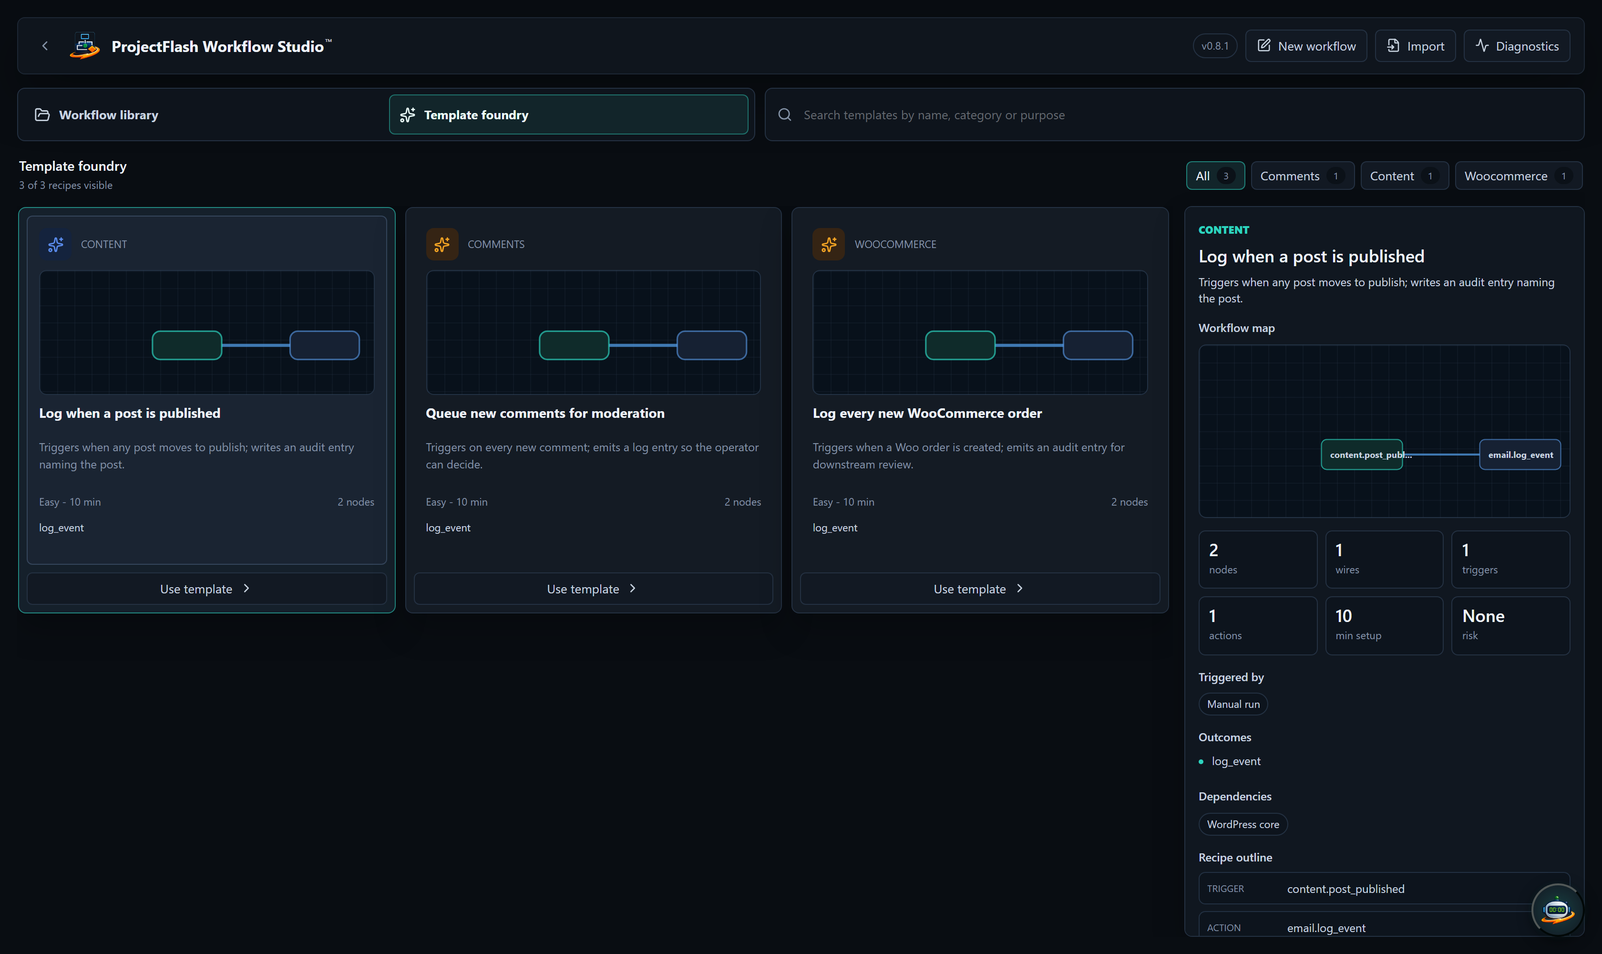Image resolution: width=1602 pixels, height=954 pixels.
Task: Click the '2 nodes' stat tile
Action: tap(1258, 560)
